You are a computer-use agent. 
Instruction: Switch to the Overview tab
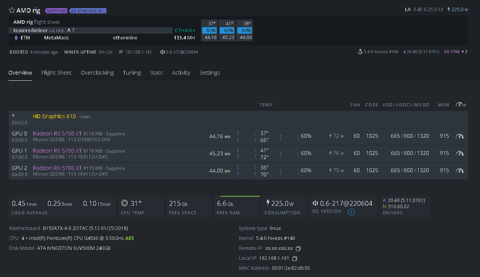coord(20,73)
